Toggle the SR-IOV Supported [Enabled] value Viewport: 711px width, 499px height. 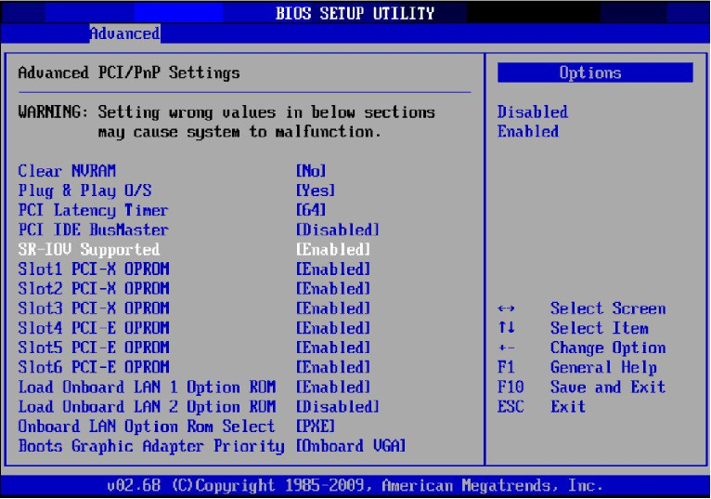[x=333, y=249]
